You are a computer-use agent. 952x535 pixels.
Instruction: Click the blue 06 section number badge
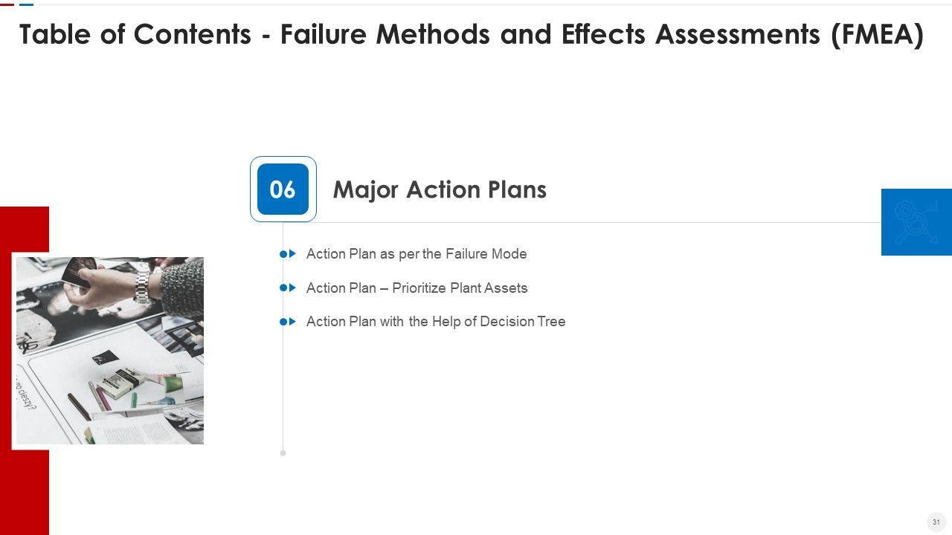point(283,189)
